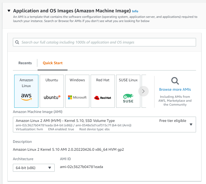Click the SUSE chameleon logo
The image size is (206, 184).
(128, 98)
